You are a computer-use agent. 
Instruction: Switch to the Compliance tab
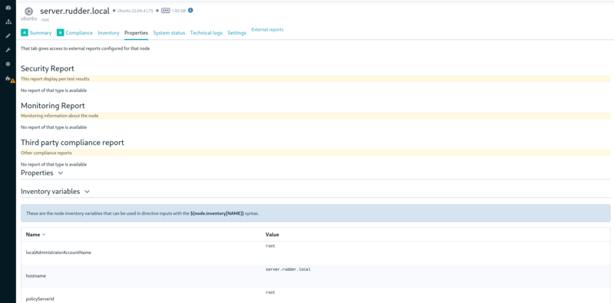pos(79,33)
